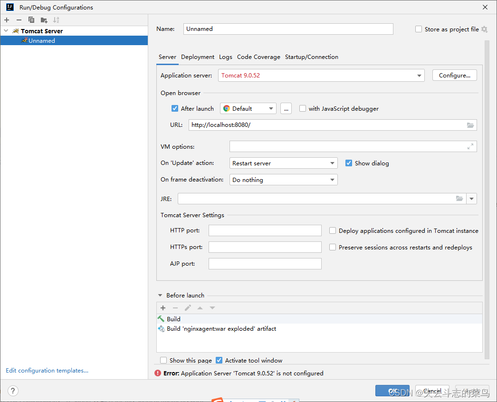The width and height of the screenshot is (497, 402).
Task: Add a Before launch task
Action: [163, 308]
